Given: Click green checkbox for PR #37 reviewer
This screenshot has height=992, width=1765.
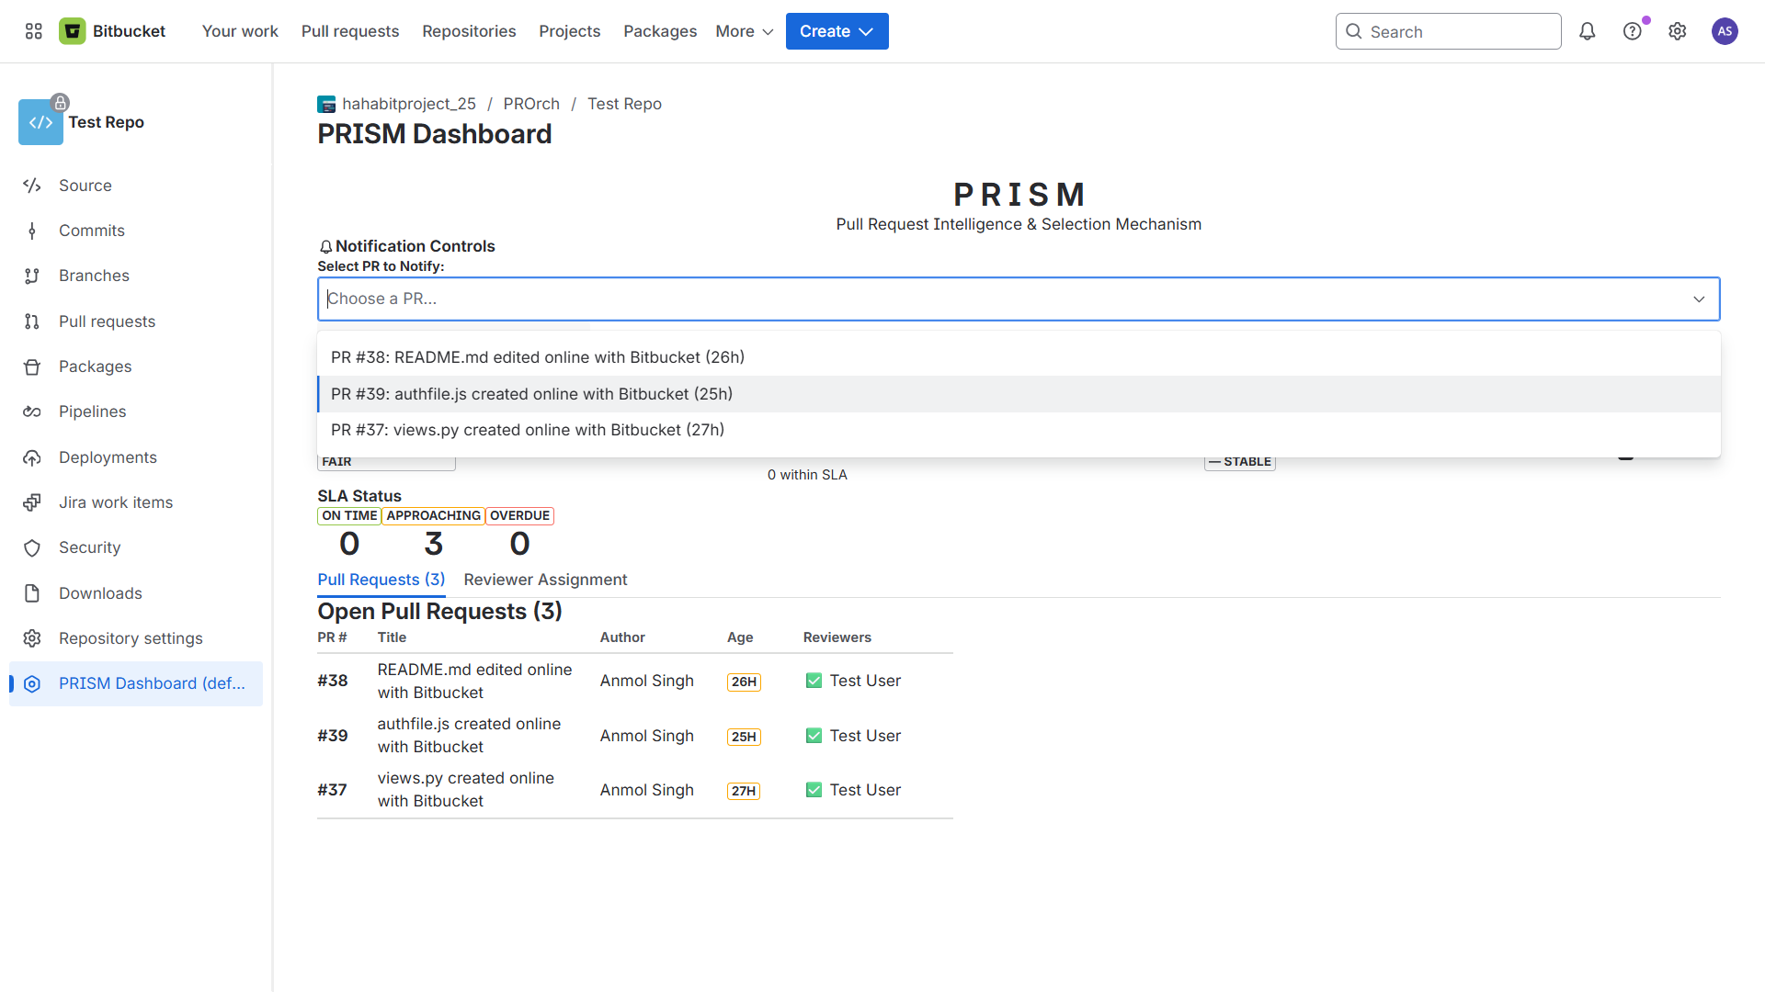Looking at the screenshot, I should tap(814, 790).
